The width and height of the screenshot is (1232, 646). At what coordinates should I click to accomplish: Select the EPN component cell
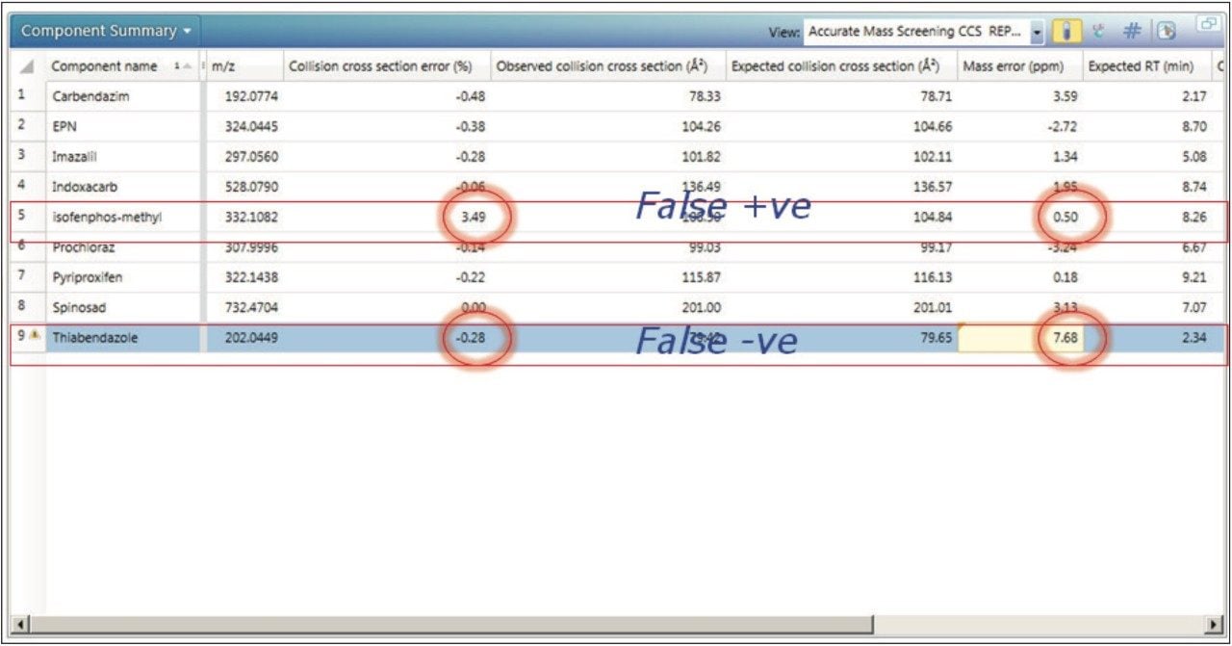click(x=64, y=126)
